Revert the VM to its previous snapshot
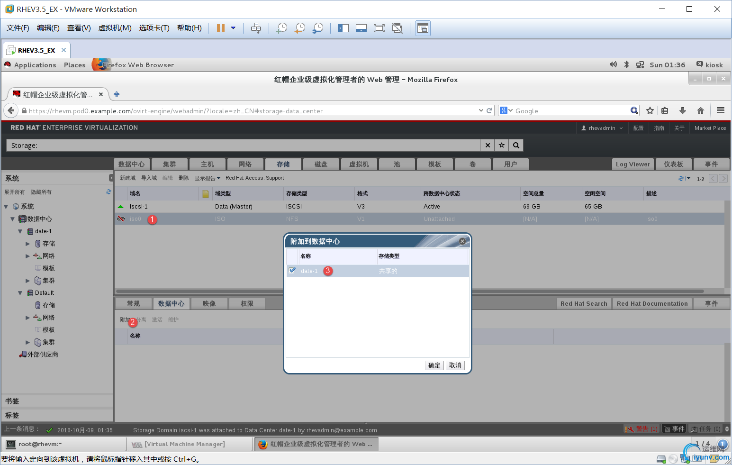The image size is (732, 465). 300,28
